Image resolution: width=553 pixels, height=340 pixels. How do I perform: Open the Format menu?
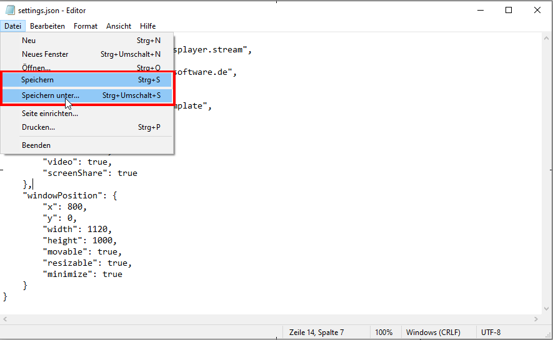pos(86,26)
